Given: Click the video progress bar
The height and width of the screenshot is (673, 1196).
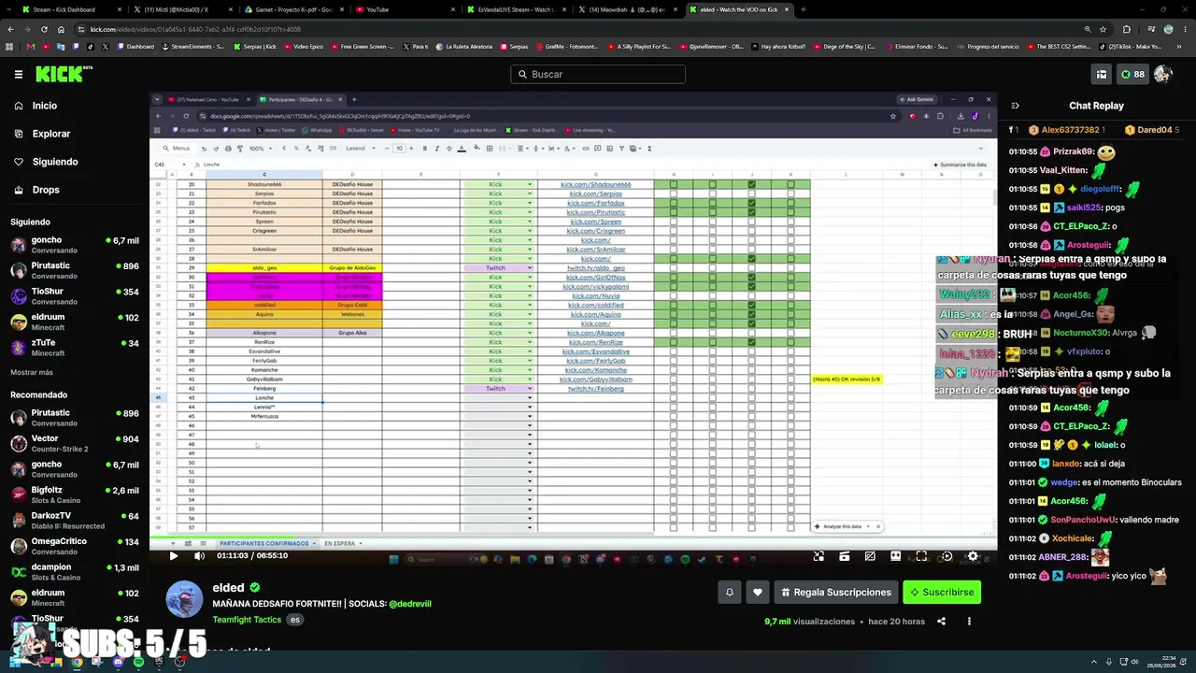Looking at the screenshot, I should pos(573,539).
